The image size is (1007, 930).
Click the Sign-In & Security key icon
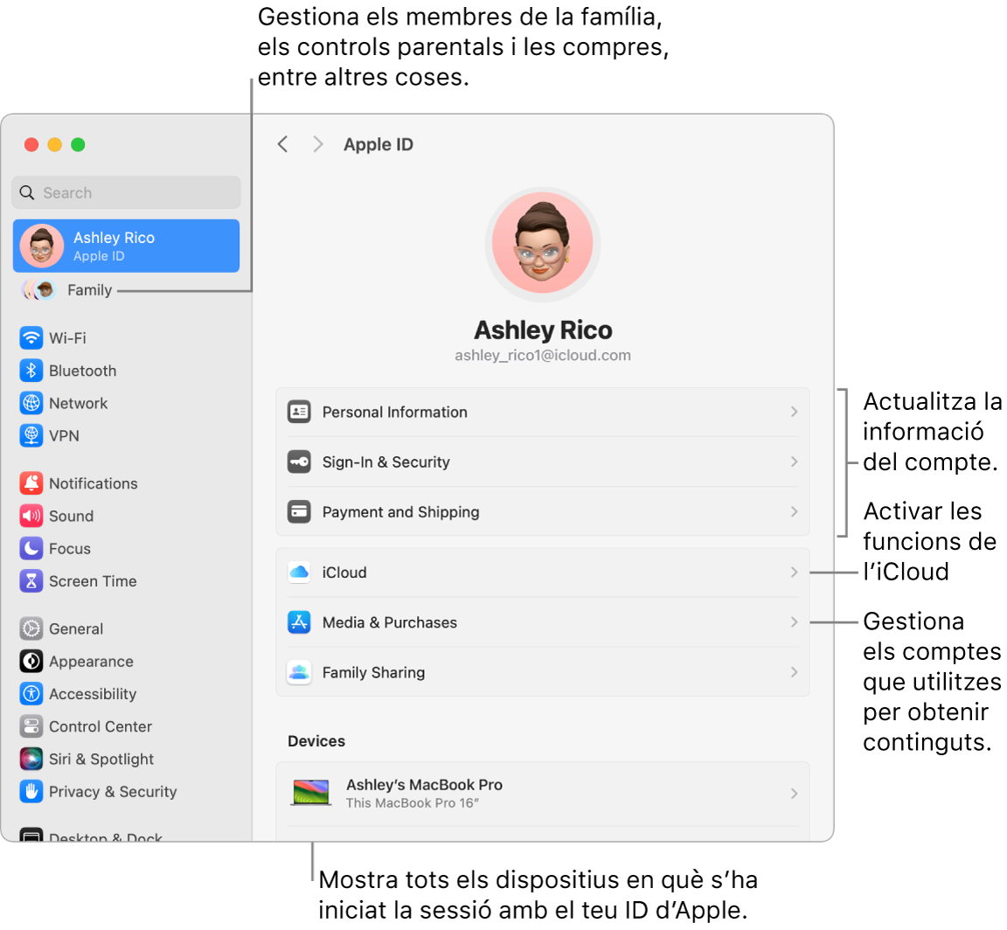(x=299, y=462)
